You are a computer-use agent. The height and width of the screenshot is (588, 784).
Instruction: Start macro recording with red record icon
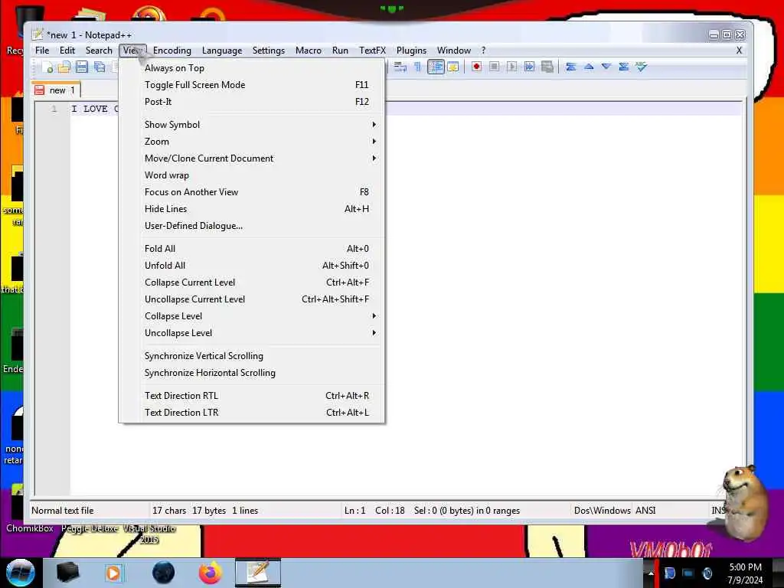pyautogui.click(x=476, y=67)
